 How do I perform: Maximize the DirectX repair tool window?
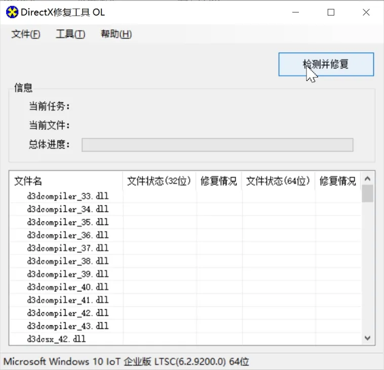[x=331, y=12]
